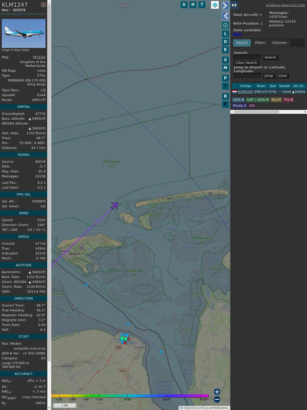Click the right chevron sidebar expand button
This screenshot has height=410, width=307.
pos(225,5)
